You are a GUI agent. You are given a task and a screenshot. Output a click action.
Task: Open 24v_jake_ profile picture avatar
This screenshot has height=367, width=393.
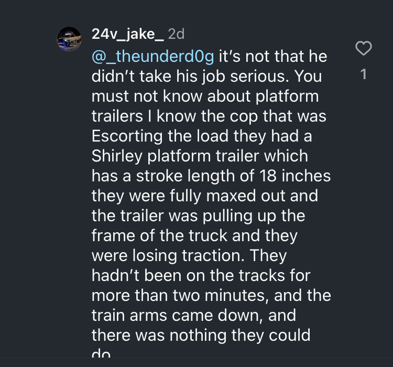point(69,39)
